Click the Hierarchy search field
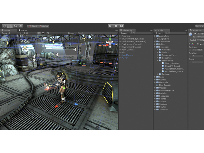 pos(141,33)
